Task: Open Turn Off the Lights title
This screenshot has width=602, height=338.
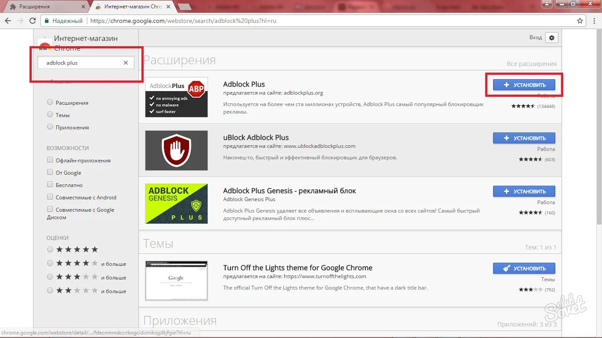Action: 298,268
